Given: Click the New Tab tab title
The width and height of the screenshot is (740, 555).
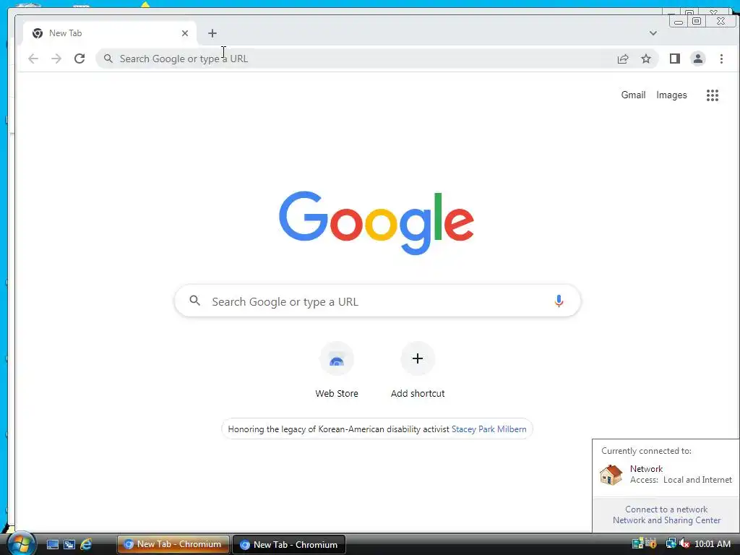Looking at the screenshot, I should pyautogui.click(x=66, y=33).
